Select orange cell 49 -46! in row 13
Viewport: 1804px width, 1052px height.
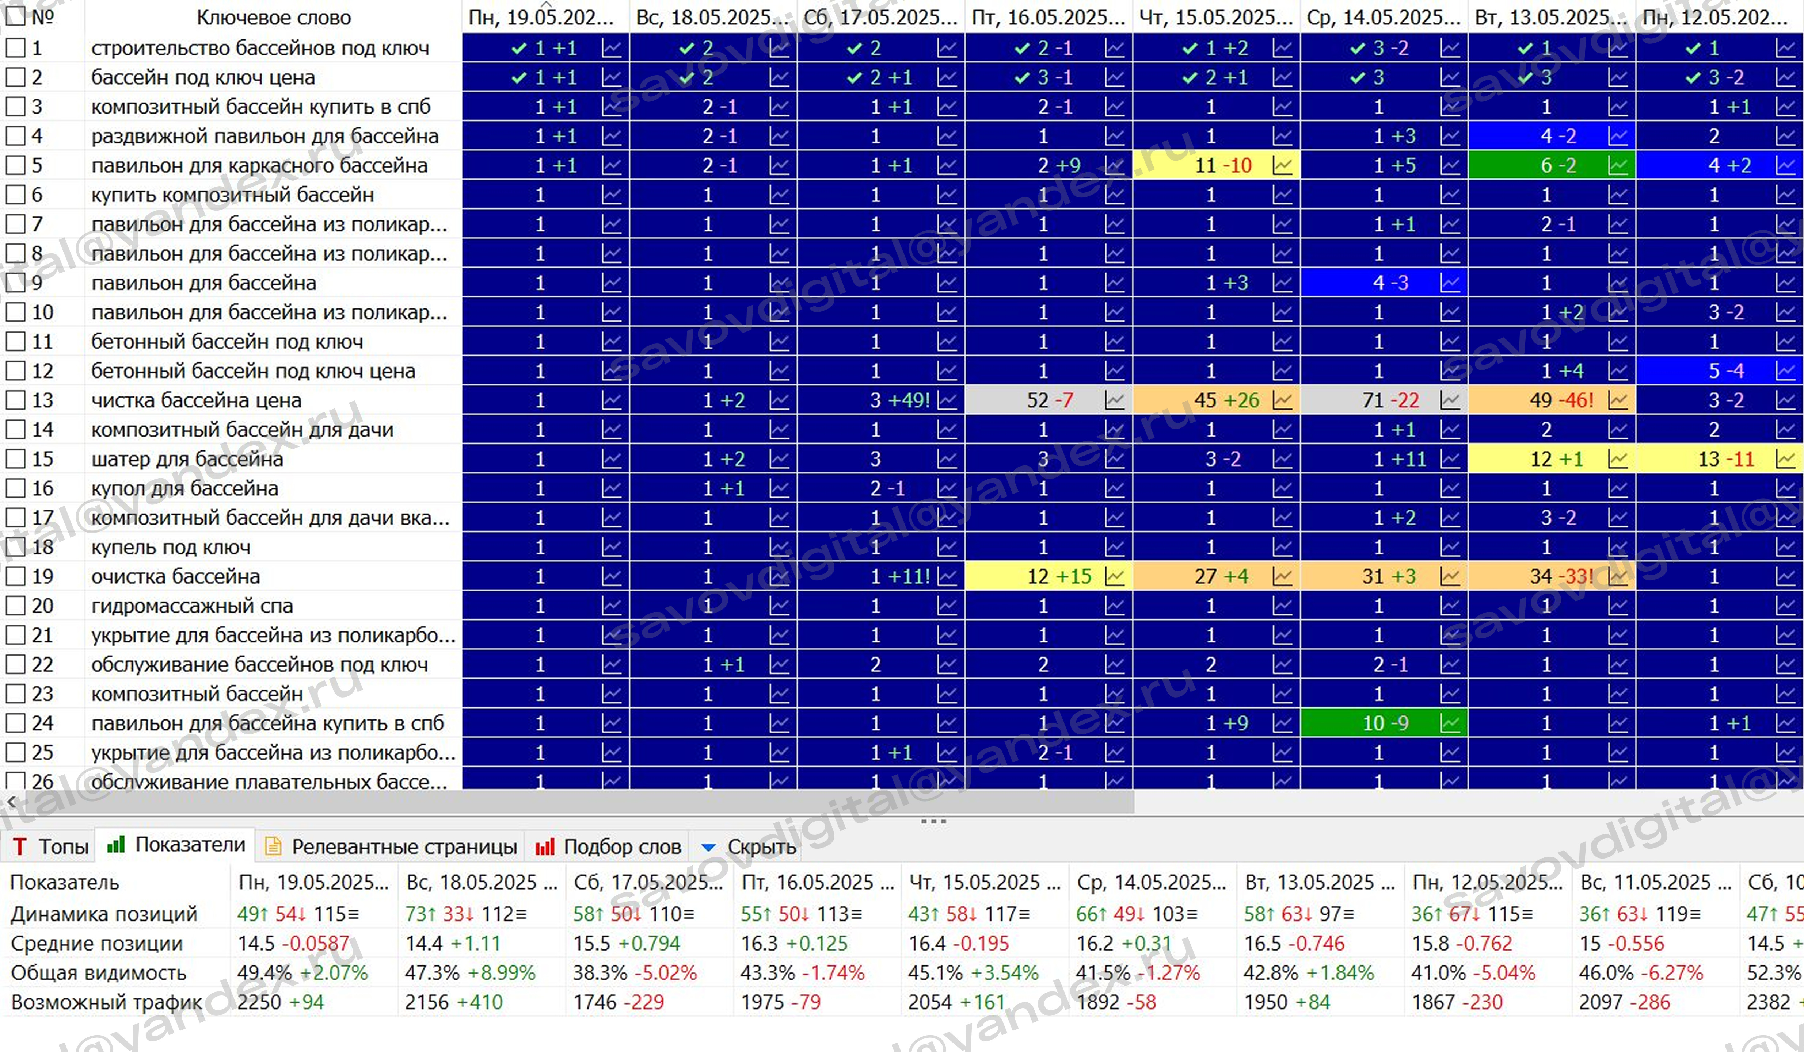(1551, 400)
